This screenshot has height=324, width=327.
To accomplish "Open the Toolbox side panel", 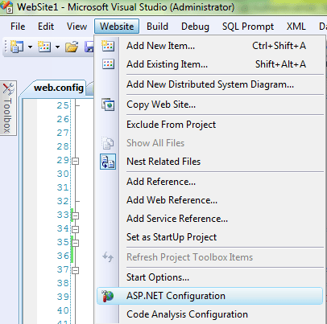I will point(8,108).
